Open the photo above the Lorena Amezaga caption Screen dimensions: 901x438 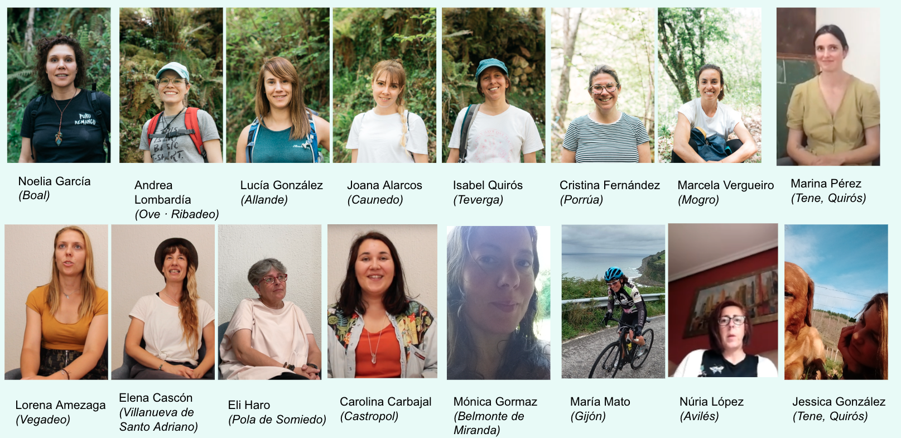(x=56, y=302)
